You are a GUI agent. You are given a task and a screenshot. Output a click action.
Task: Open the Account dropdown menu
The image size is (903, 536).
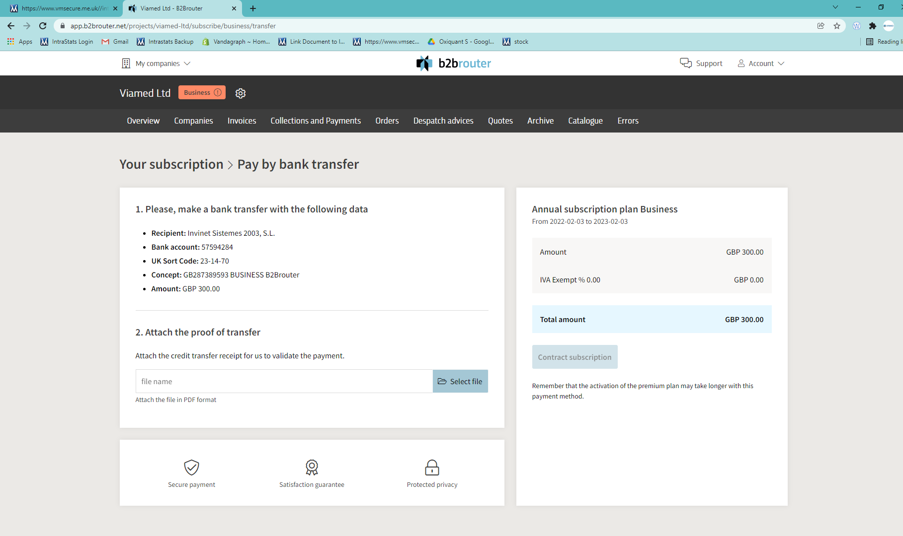[x=761, y=64]
